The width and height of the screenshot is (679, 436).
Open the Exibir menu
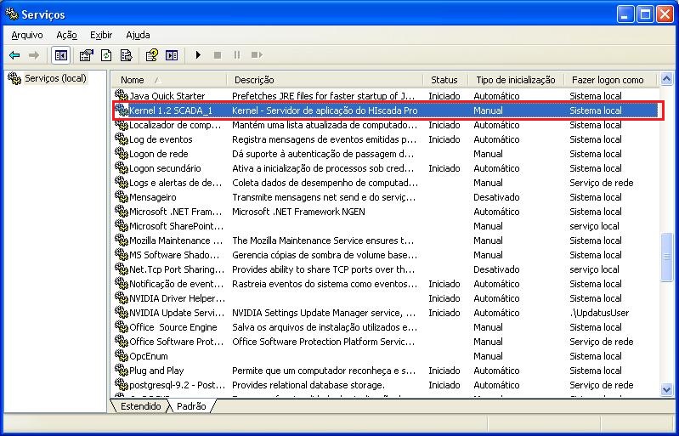[101, 35]
